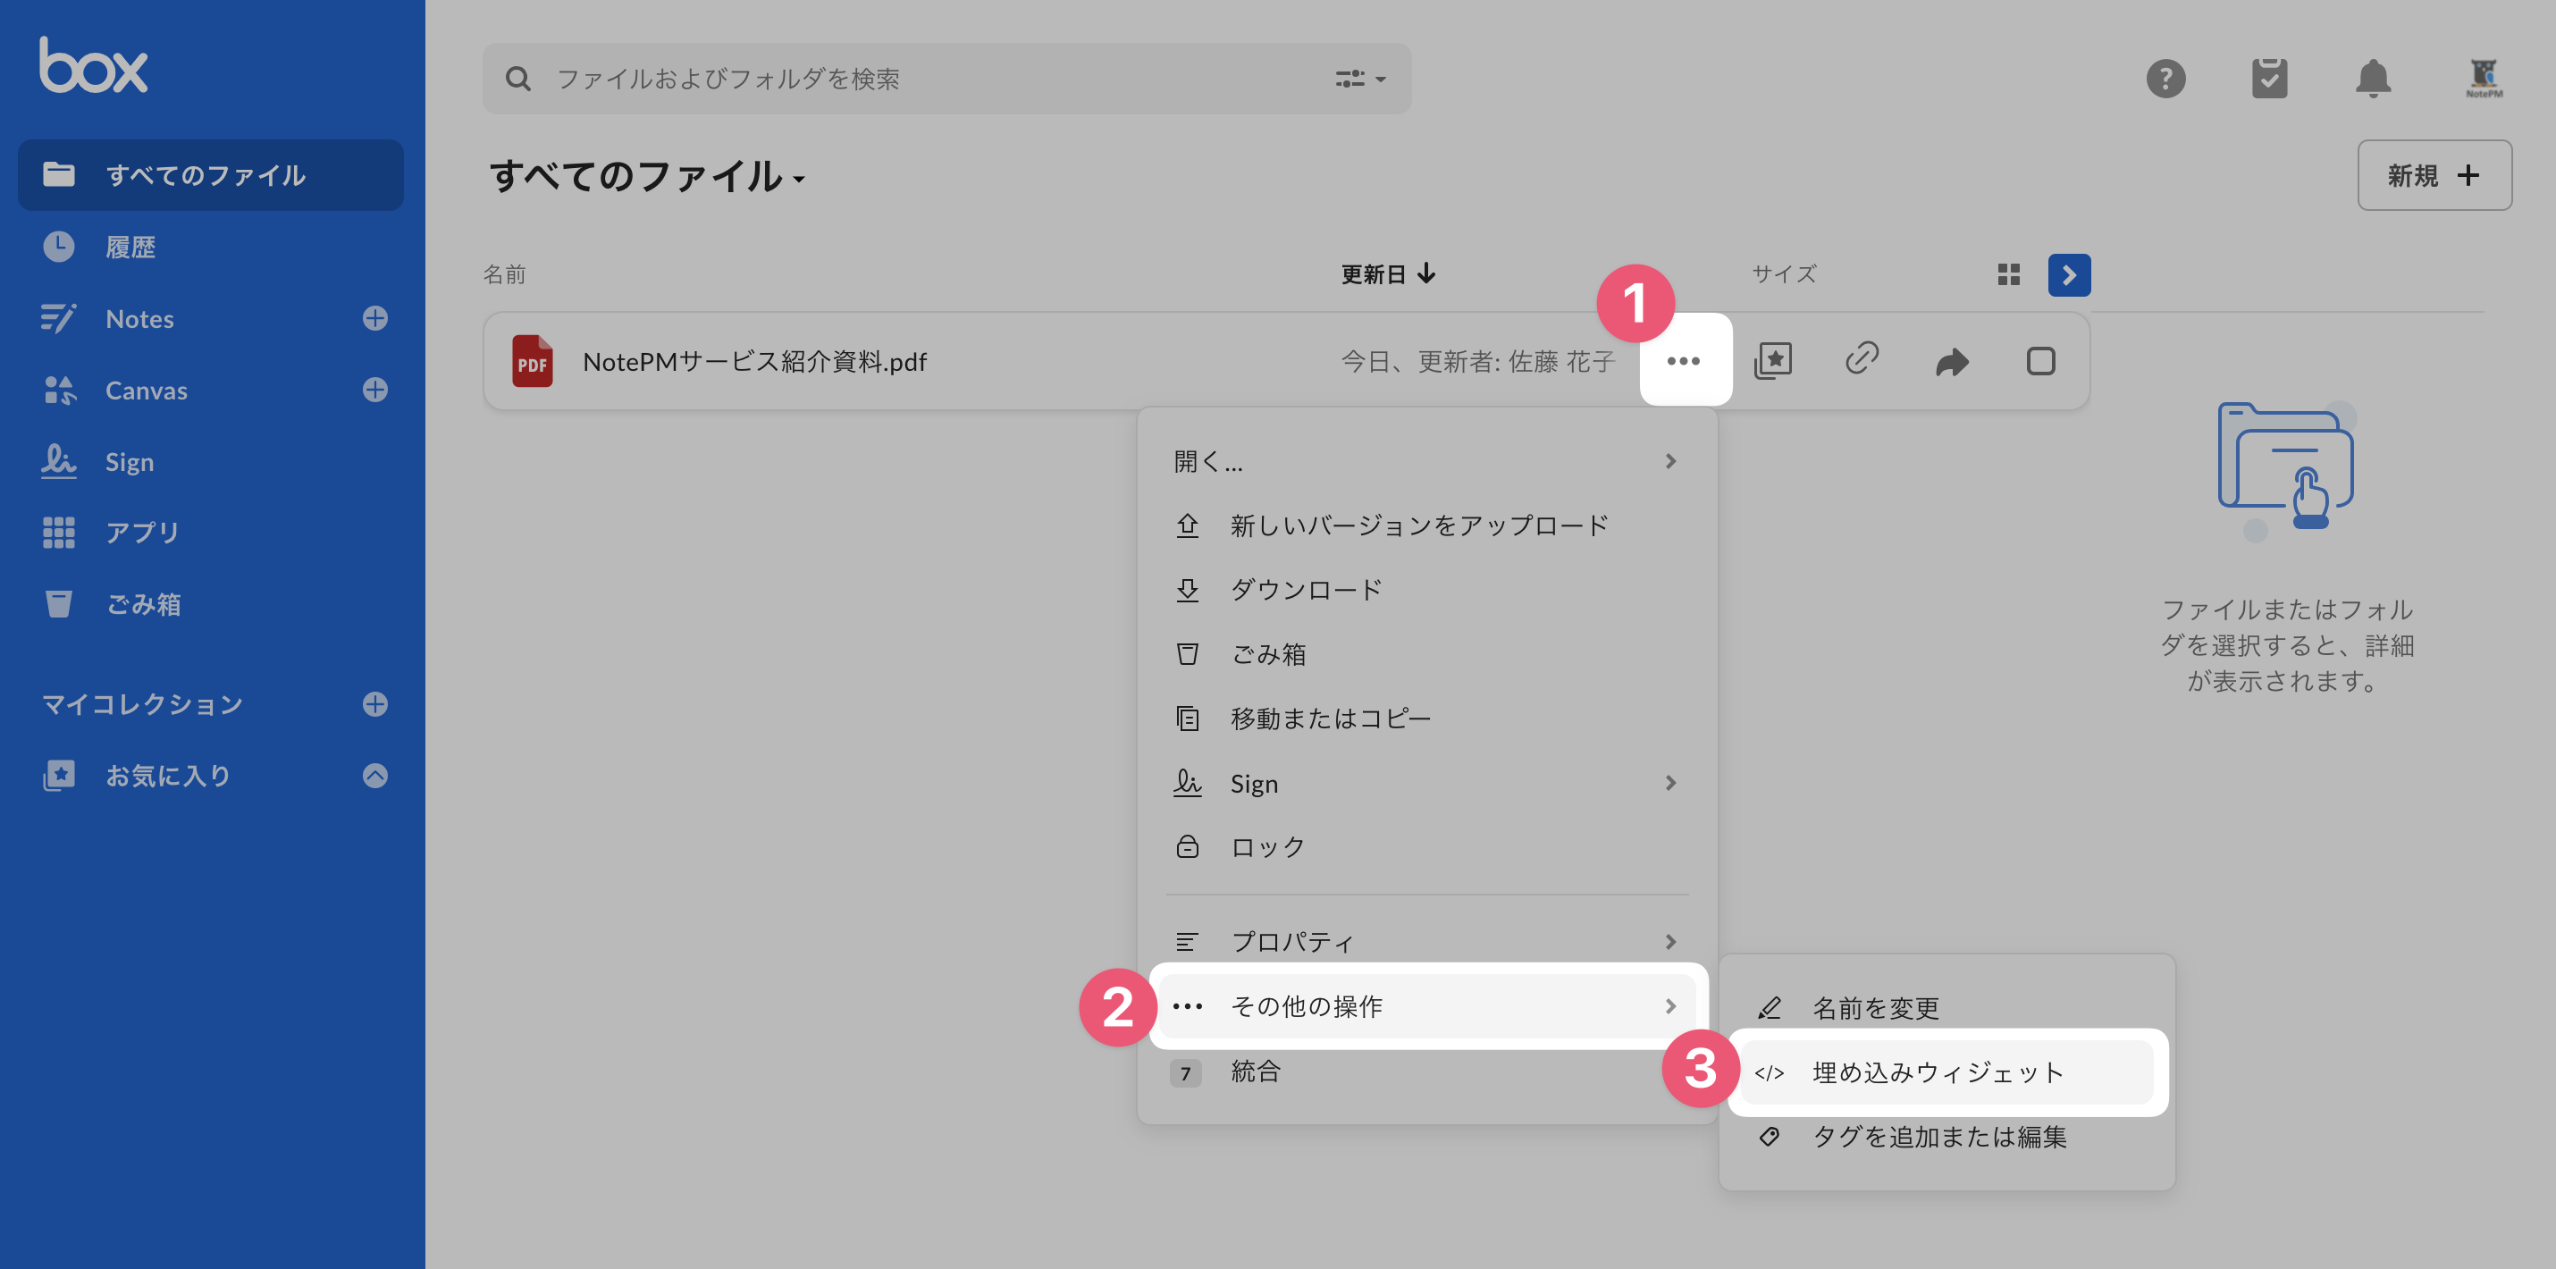Open search filter options dropdown

click(x=1359, y=79)
